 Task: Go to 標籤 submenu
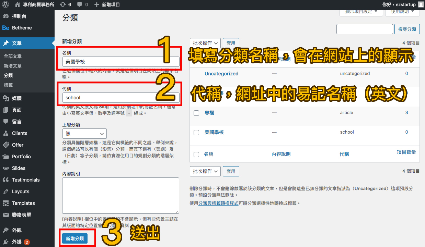click(x=8, y=85)
